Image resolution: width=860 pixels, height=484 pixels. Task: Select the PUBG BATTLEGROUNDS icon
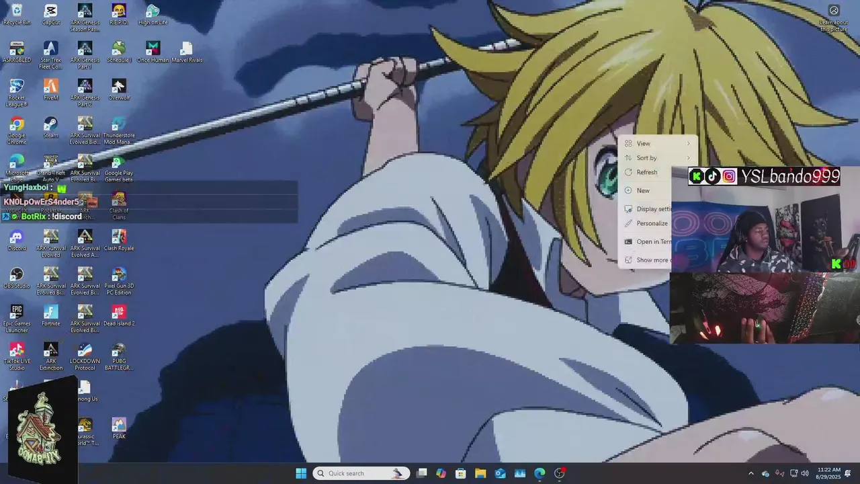[x=119, y=356]
